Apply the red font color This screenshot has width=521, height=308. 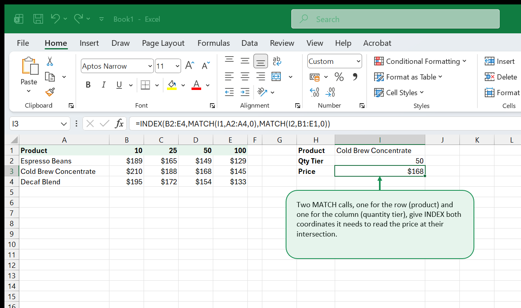(x=196, y=85)
